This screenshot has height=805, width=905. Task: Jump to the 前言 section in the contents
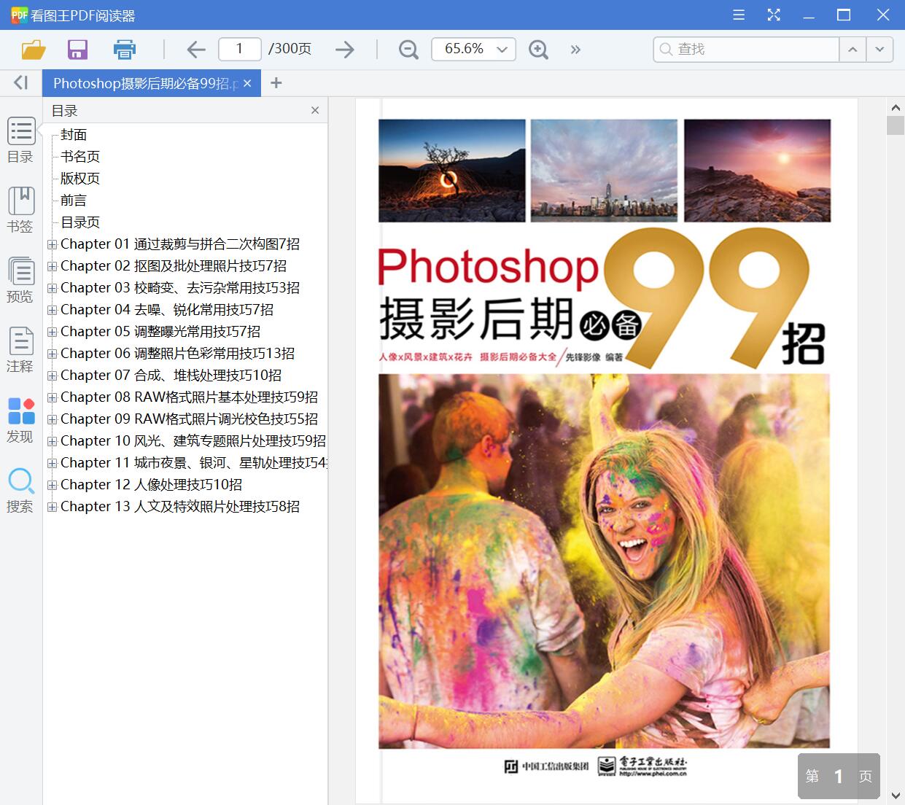click(73, 200)
